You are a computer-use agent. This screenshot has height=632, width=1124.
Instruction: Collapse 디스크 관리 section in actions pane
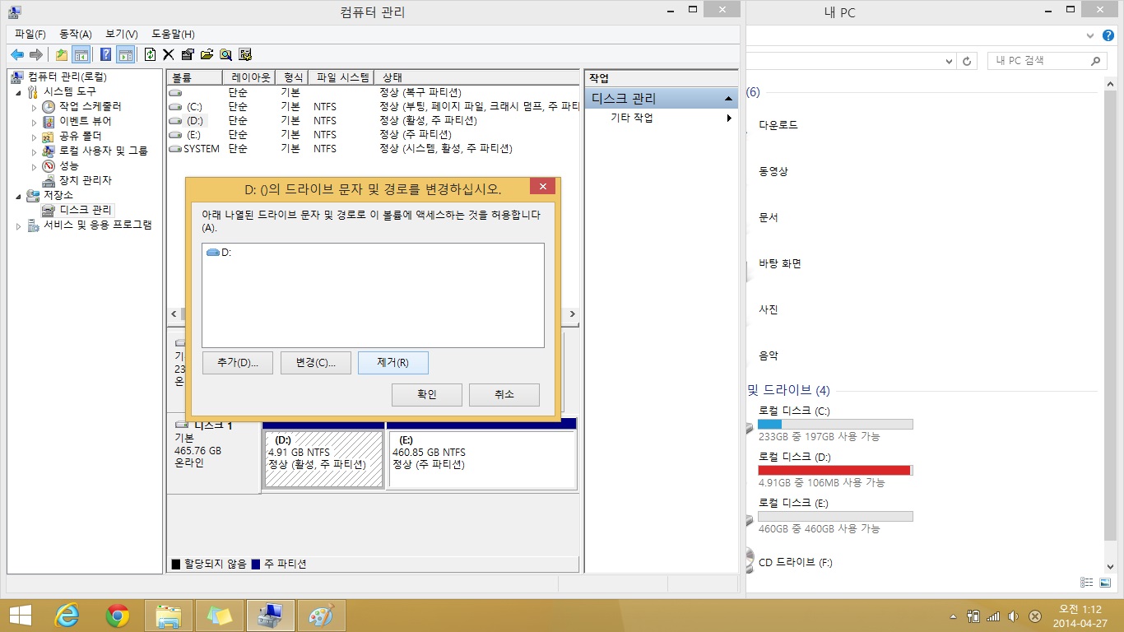(728, 99)
